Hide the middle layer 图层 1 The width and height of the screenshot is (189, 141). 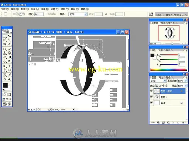151,97
